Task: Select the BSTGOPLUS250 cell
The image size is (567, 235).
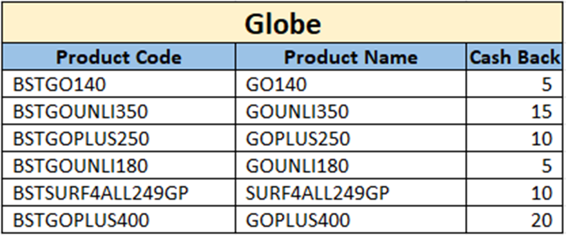Action: point(81,139)
